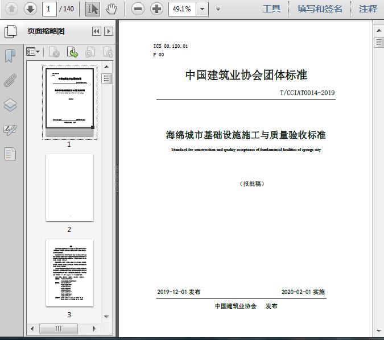This screenshot has height=340, width=384.
Task: Go to next page with down arrow
Action: pos(30,9)
